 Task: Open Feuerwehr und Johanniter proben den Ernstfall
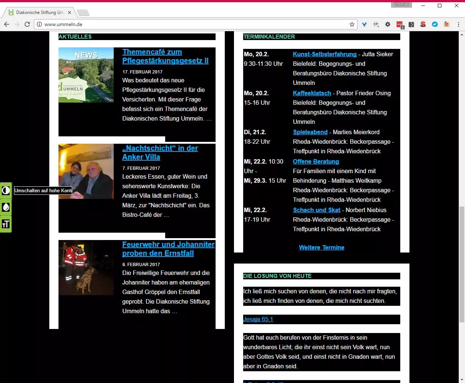coord(168,249)
